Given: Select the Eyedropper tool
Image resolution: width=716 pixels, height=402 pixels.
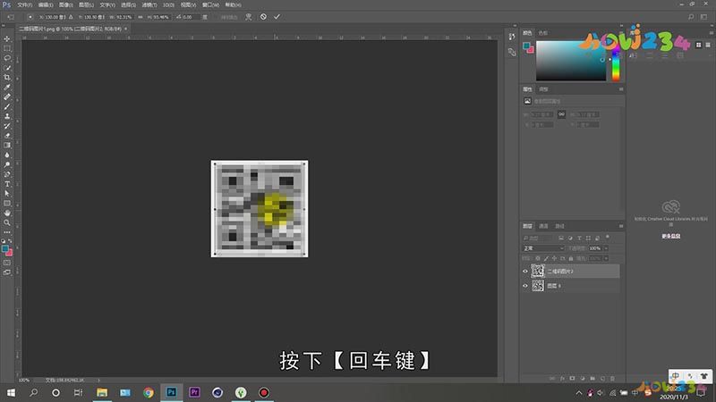Looking at the screenshot, I should coord(7,87).
